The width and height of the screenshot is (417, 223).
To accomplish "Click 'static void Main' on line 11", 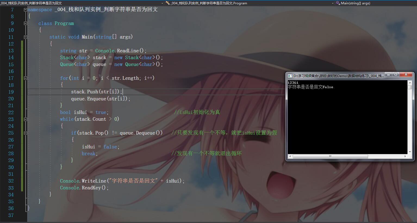I will [x=71, y=37].
